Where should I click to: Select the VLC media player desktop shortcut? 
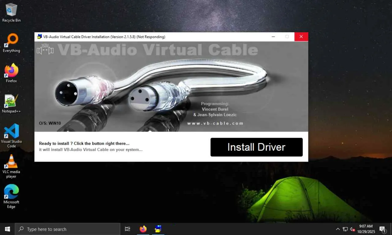tap(11, 166)
